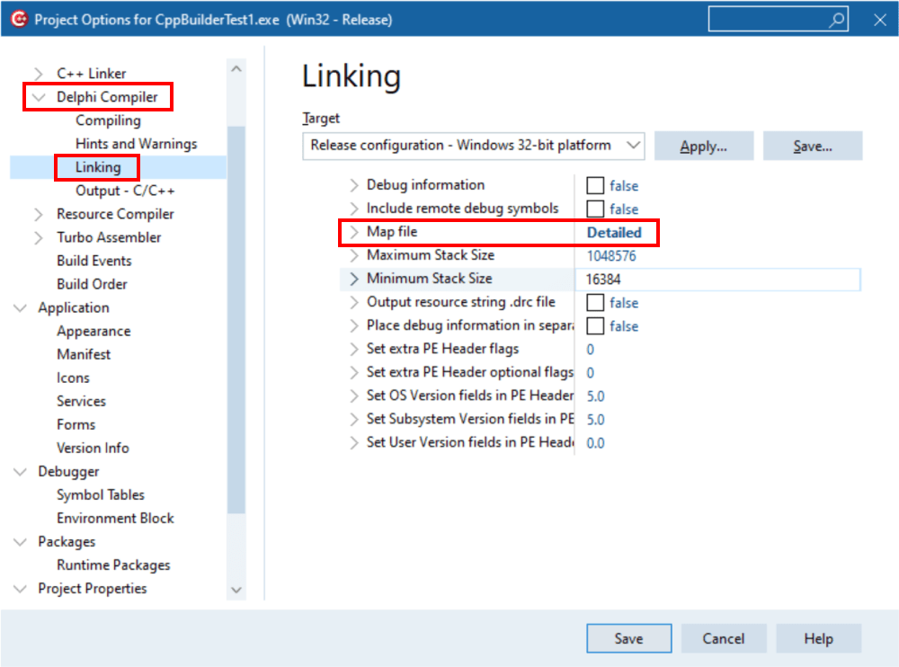Expand Place debug information in separate file row
Screen dimensions: 899x667
(354, 325)
